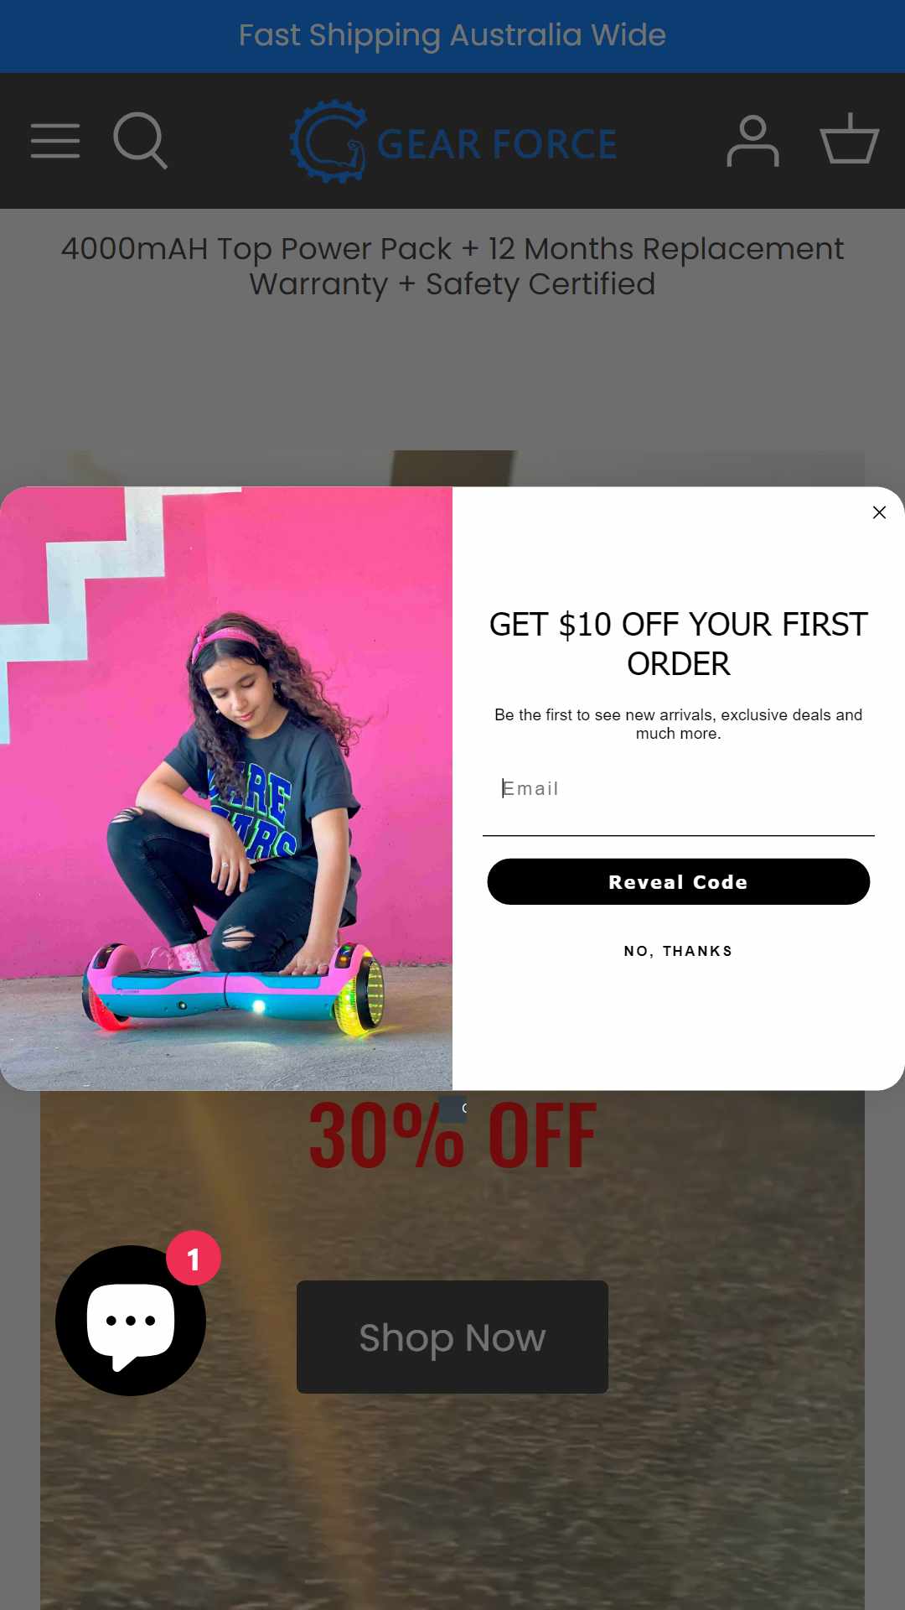Open the search magnifier icon
Screen dimensions: 905x1610
tap(140, 141)
